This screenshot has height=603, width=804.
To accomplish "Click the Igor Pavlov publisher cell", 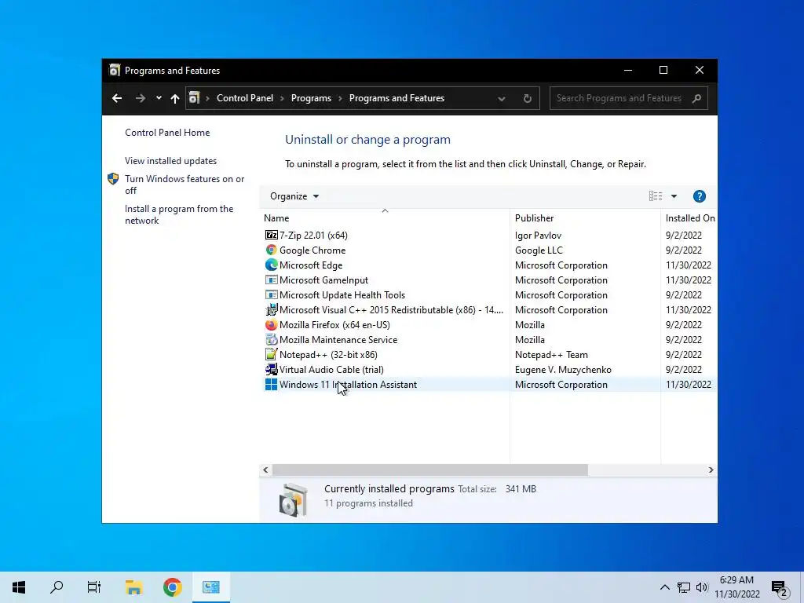I will tap(538, 236).
